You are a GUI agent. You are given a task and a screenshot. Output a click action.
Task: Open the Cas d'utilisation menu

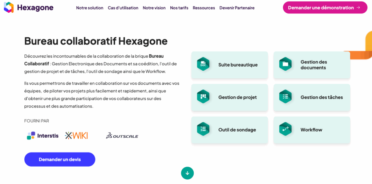click(x=123, y=8)
